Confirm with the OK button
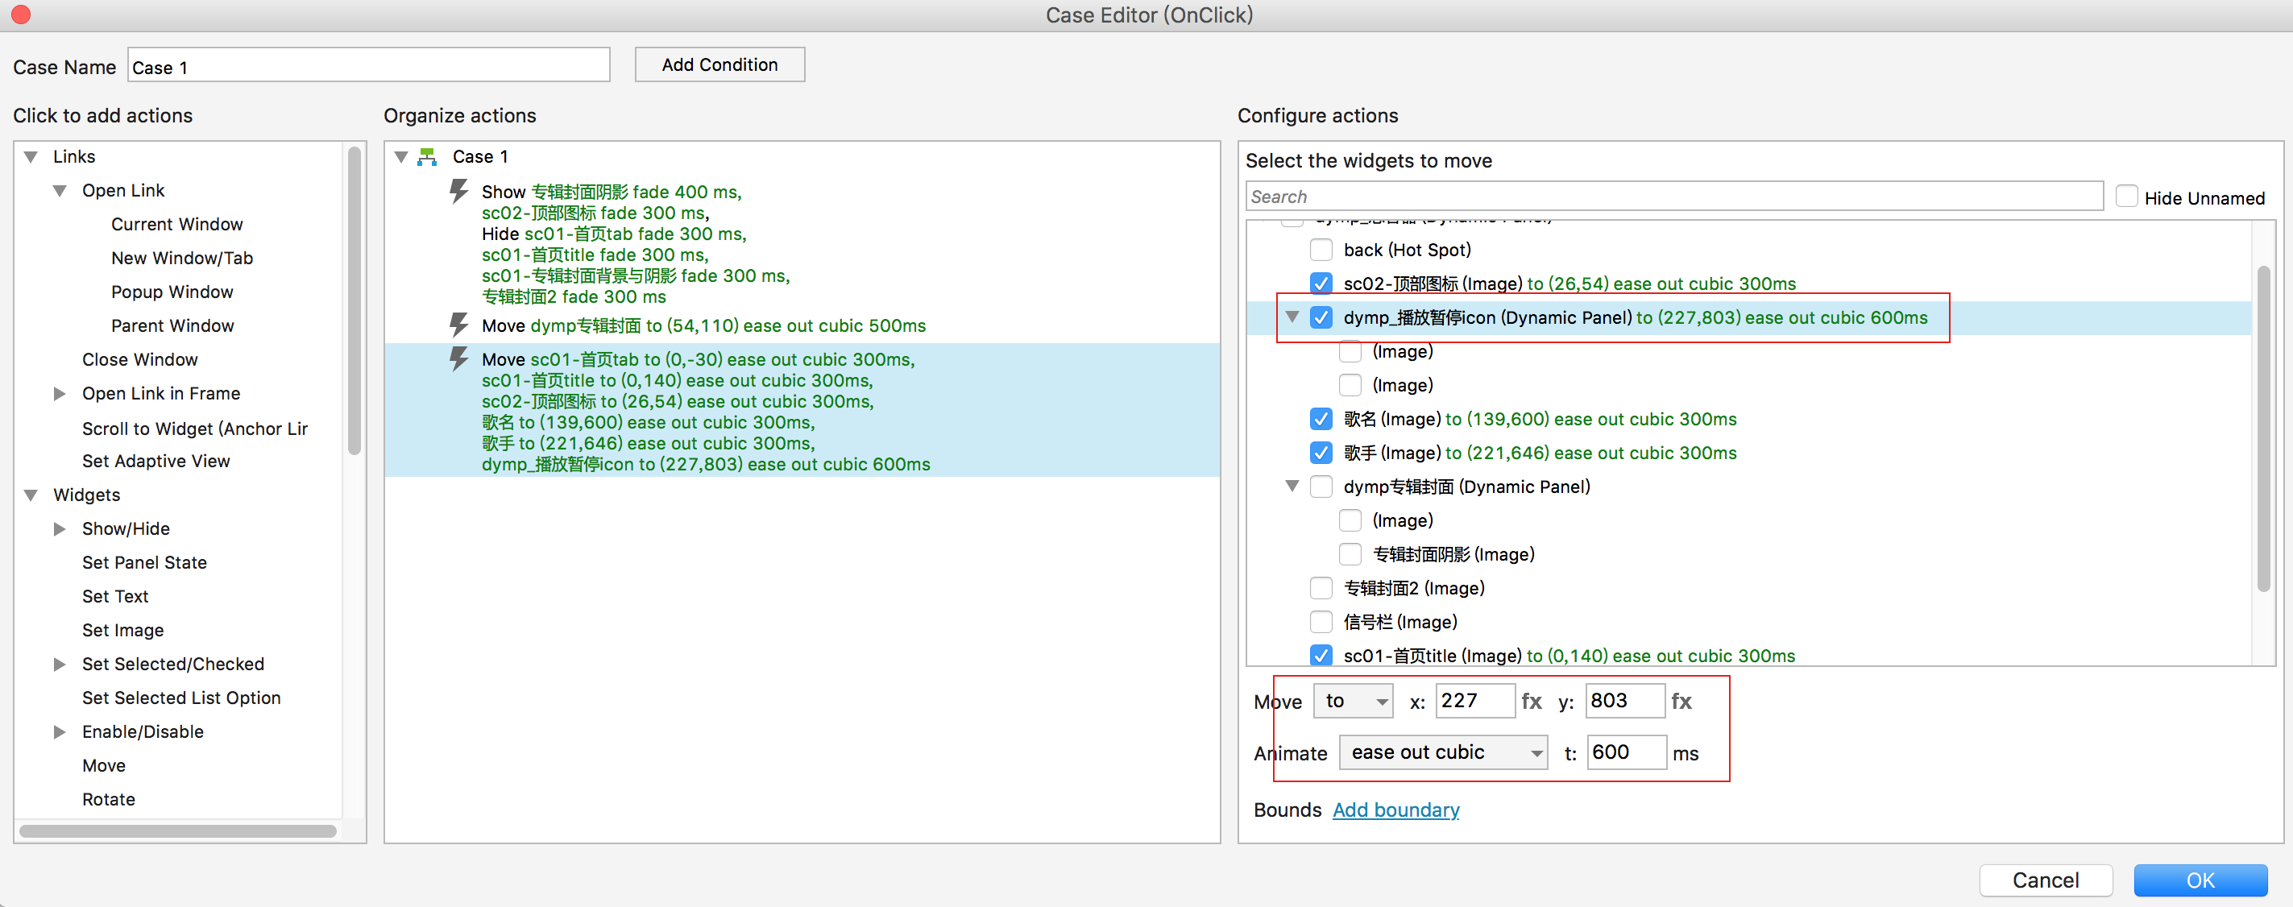 [2200, 880]
